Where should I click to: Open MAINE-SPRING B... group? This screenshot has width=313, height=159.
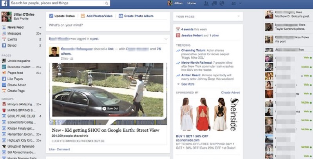[22, 110]
